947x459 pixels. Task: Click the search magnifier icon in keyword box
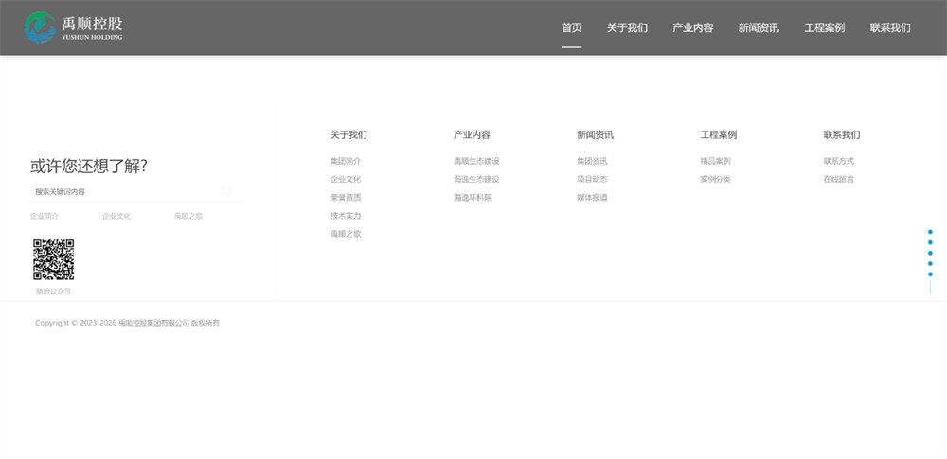pyautogui.click(x=227, y=191)
